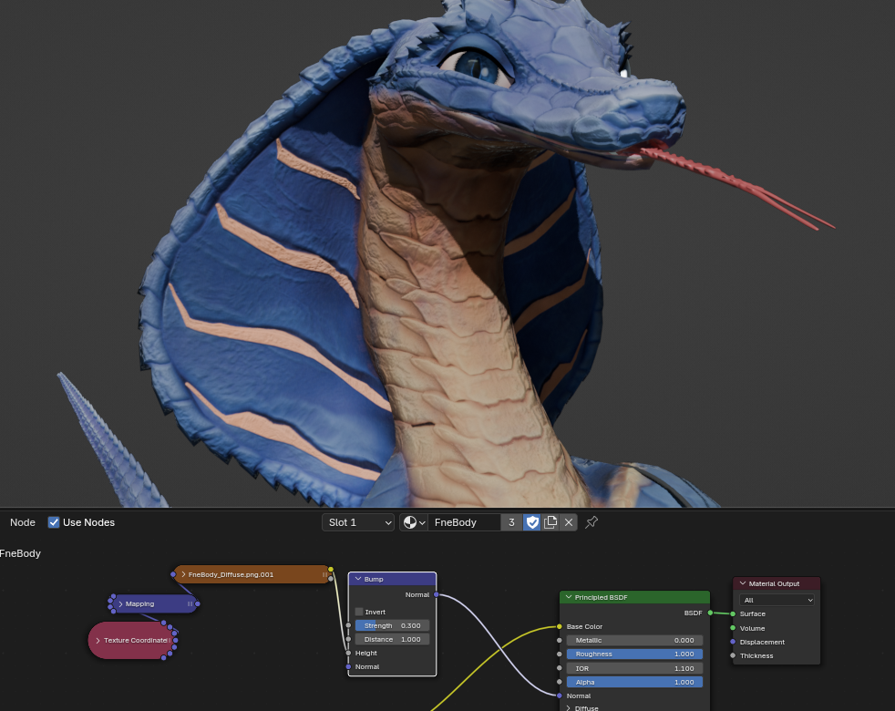The image size is (895, 711).
Task: Expand the Texture Coordinate node
Action: click(x=98, y=640)
